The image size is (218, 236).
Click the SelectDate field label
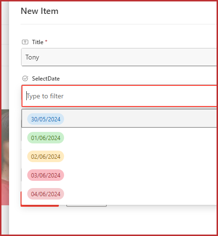coord(46,79)
